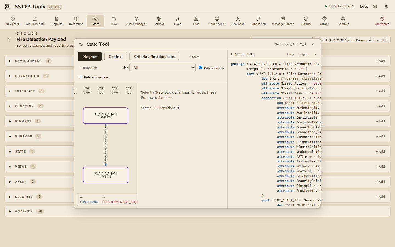This screenshot has height=247, width=395.
Task: Collapse Model Text panel with arrow
Action: (315, 54)
